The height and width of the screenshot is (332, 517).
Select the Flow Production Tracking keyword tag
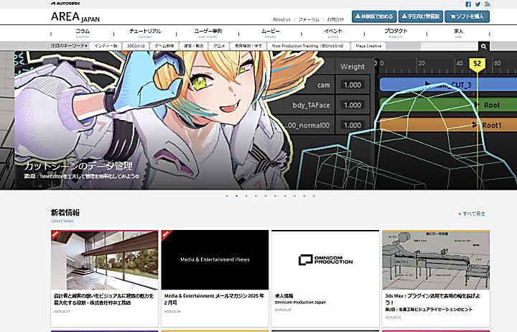(308, 46)
